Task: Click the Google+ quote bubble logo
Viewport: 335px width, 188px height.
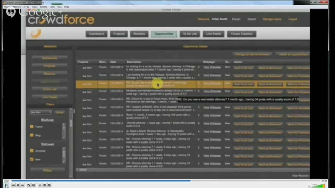Action: click(x=11, y=13)
